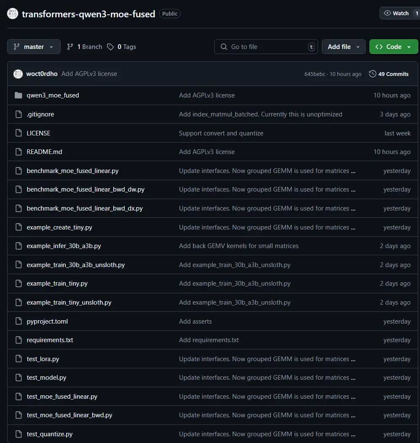Open the qwen3_moe_fused folder
The height and width of the screenshot is (443, 420).
(53, 95)
